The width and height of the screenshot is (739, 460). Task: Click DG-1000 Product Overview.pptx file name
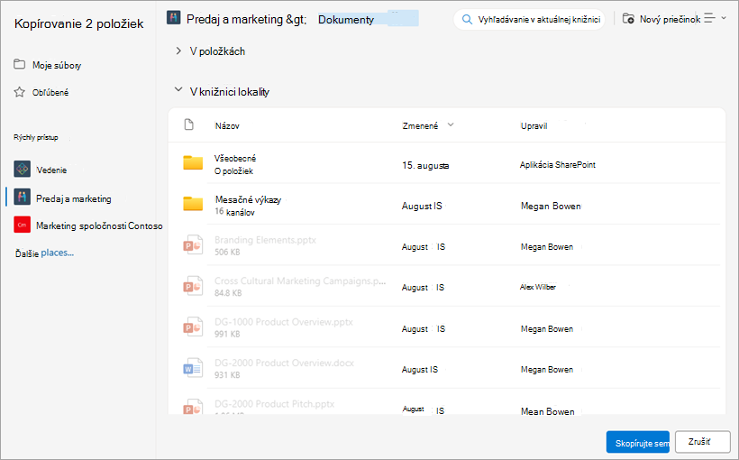pyautogui.click(x=284, y=322)
